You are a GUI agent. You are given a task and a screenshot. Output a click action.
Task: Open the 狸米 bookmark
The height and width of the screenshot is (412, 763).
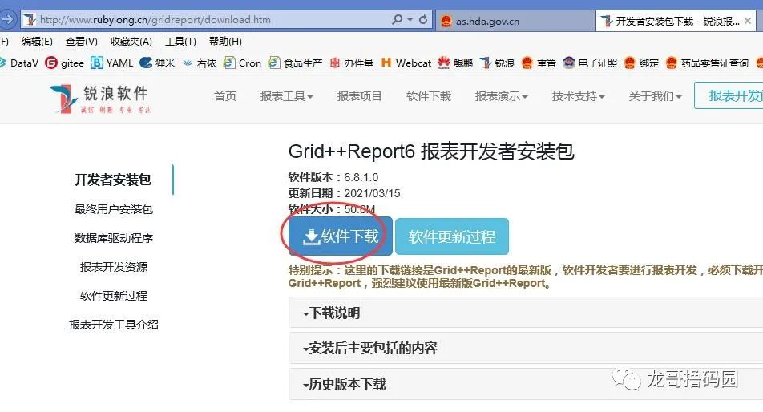(x=157, y=63)
